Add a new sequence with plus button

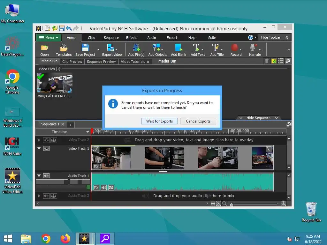click(71, 125)
